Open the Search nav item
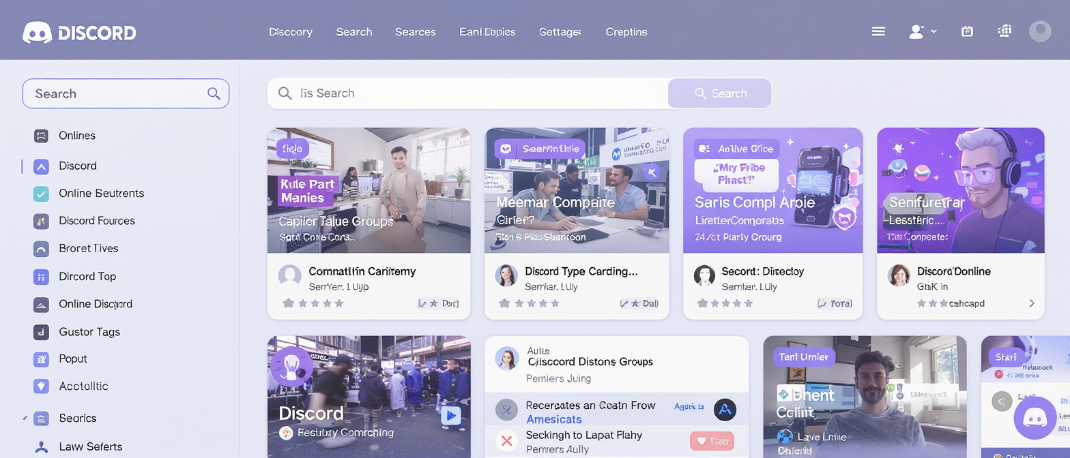 [354, 32]
